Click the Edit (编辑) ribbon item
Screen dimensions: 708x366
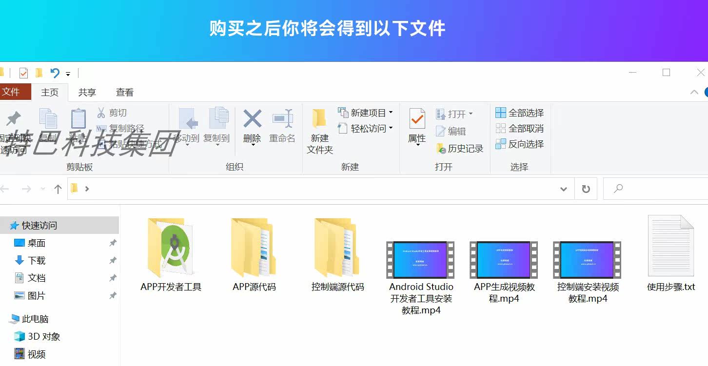pyautogui.click(x=451, y=131)
